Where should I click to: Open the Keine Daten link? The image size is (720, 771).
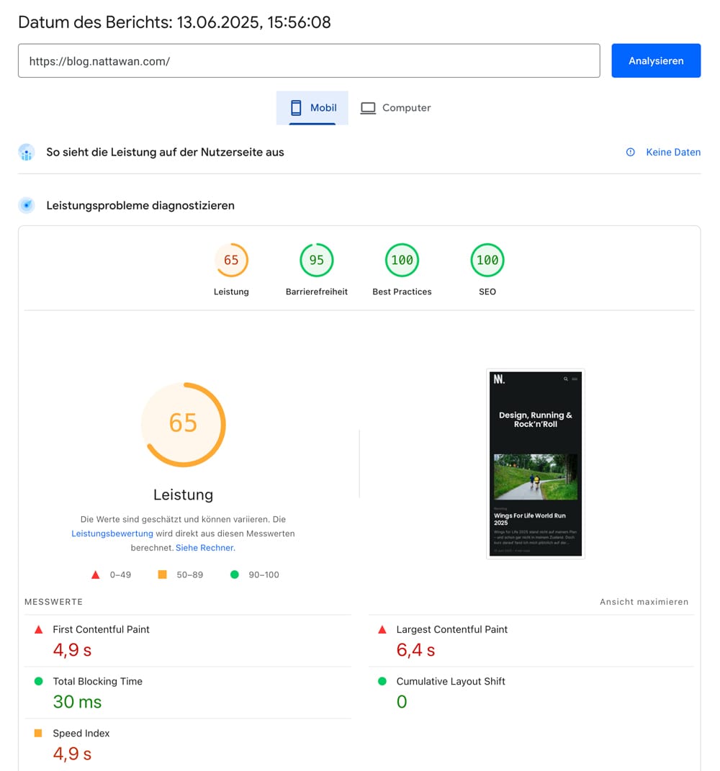tap(673, 153)
